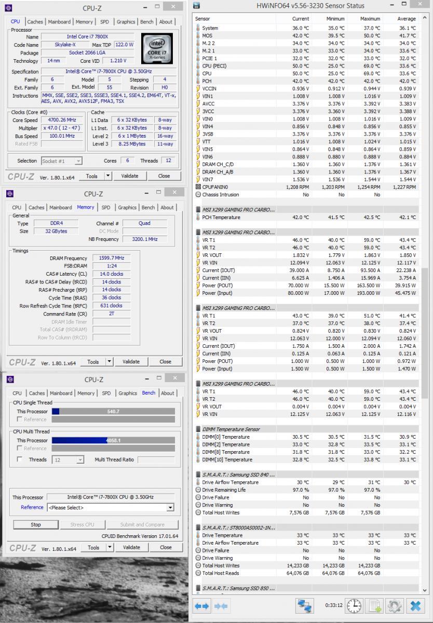Click the CPUFANIN0 current value 1,208 RPM
The width and height of the screenshot is (433, 623).
click(x=297, y=187)
